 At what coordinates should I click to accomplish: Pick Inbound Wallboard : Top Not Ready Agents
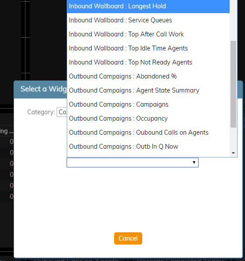(x=148, y=62)
